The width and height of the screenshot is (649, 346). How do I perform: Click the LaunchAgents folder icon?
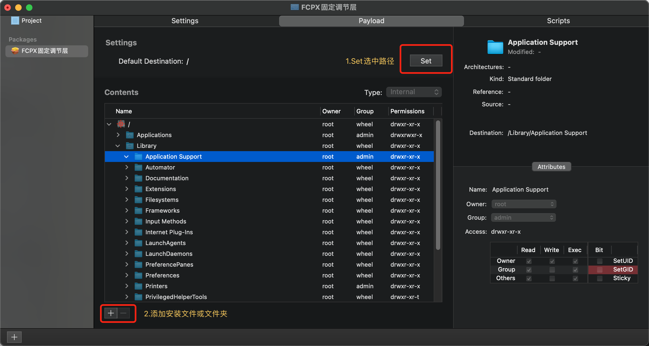[x=138, y=243]
